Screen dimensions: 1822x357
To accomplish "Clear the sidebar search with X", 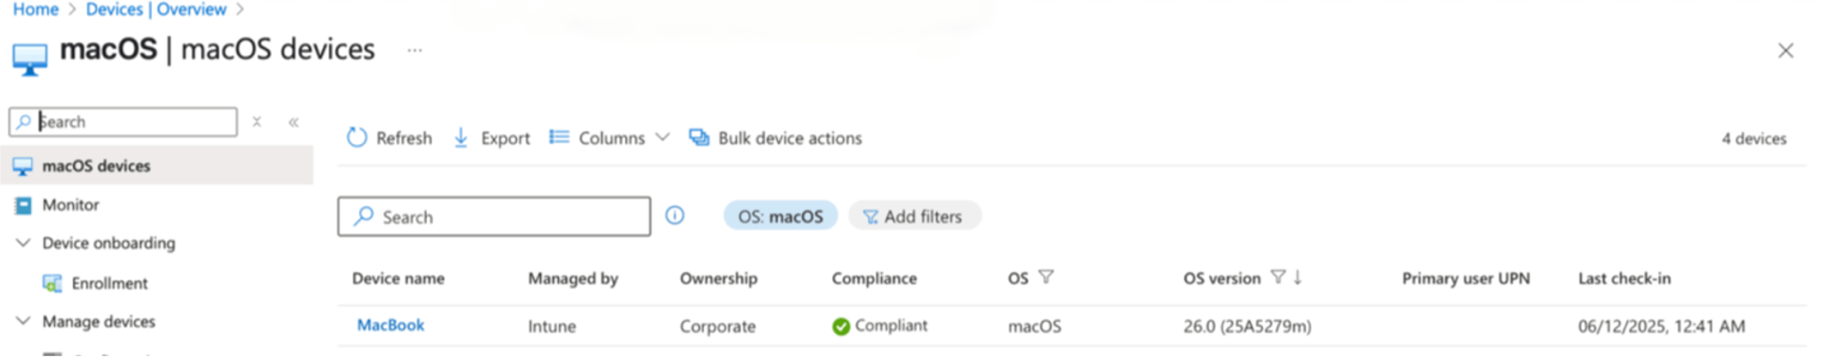I will click(x=257, y=122).
